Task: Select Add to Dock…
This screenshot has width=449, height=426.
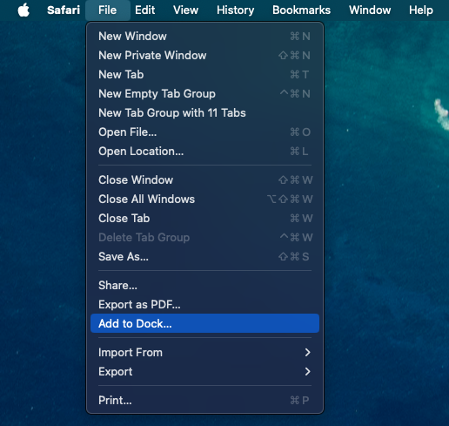Action: click(204, 323)
